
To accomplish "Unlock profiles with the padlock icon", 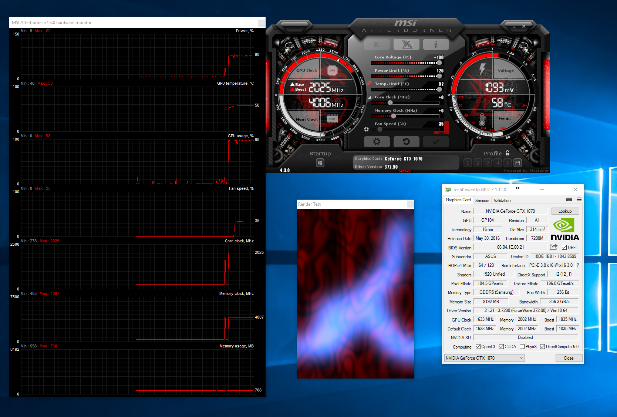I will click(x=508, y=153).
